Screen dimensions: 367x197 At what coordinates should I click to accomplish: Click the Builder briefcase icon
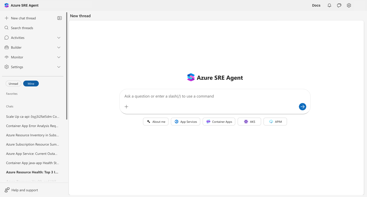(x=6, y=47)
